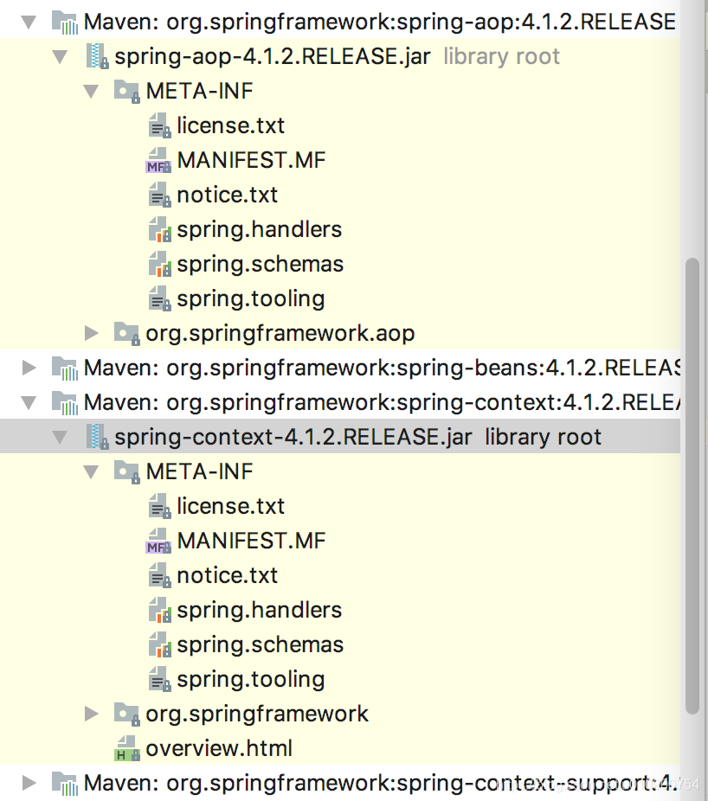Click MANIFEST.MF icon in spring-aop jar

tap(158, 160)
